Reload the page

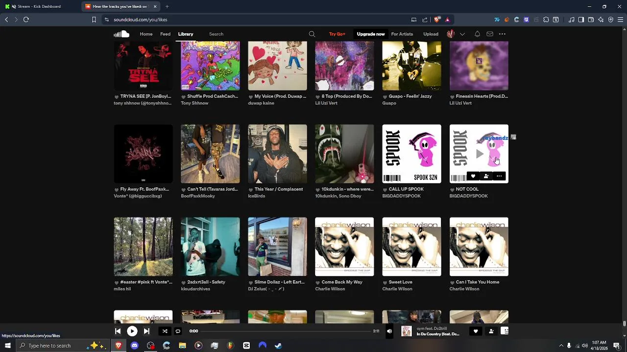pos(26,20)
